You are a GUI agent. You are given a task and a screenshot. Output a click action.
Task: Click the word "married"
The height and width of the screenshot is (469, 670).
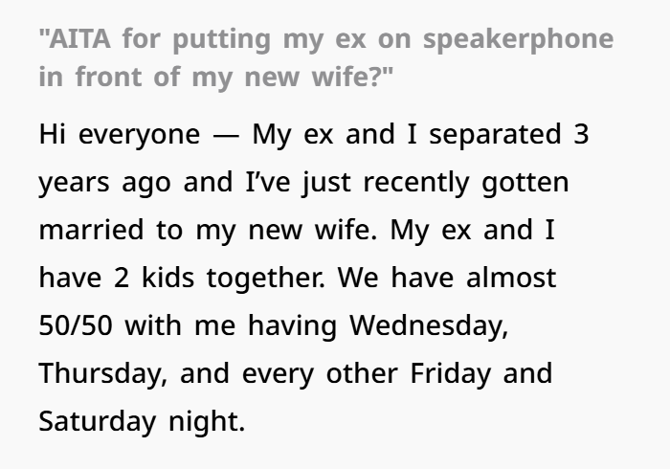(91, 230)
